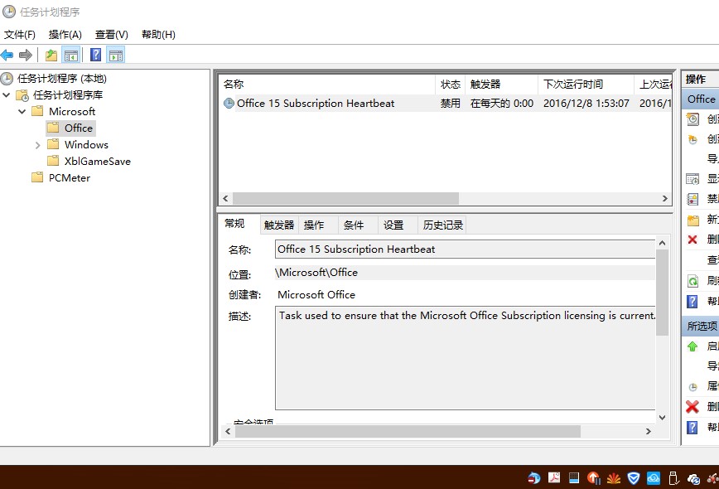Click Help icon under the Office actions section
Screen dimensions: 719x489
pos(692,302)
